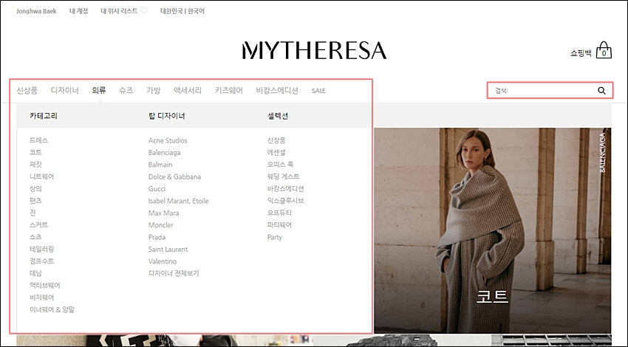Open 익스클루시브 selection
This screenshot has height=347, width=628.
point(286,201)
